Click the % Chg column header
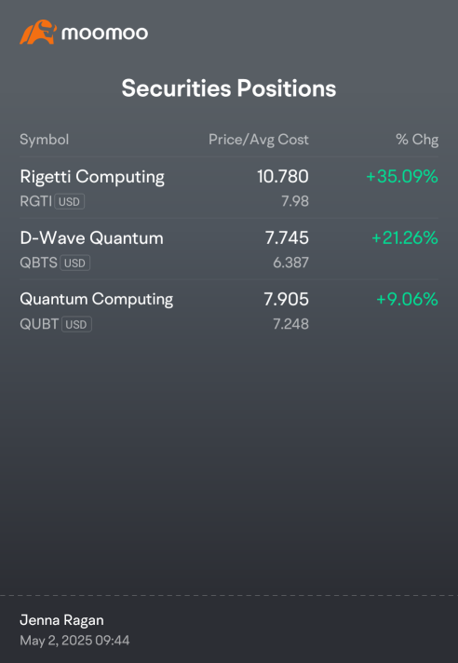This screenshot has height=663, width=458. (417, 140)
